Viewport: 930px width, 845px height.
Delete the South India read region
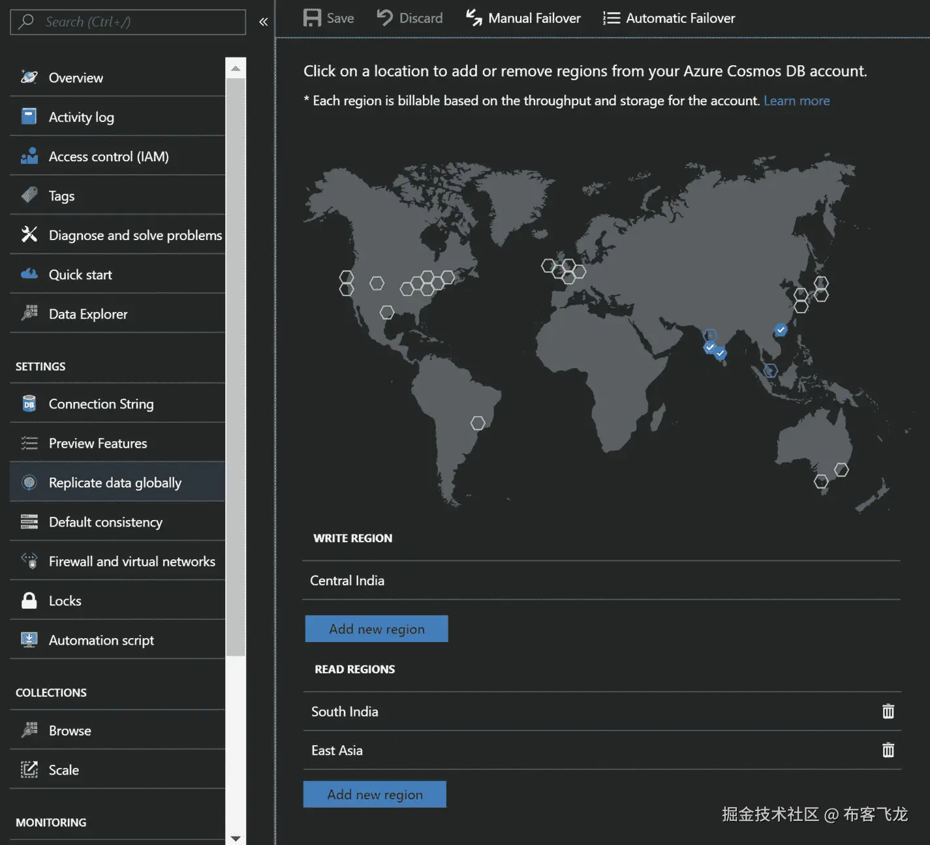(888, 711)
